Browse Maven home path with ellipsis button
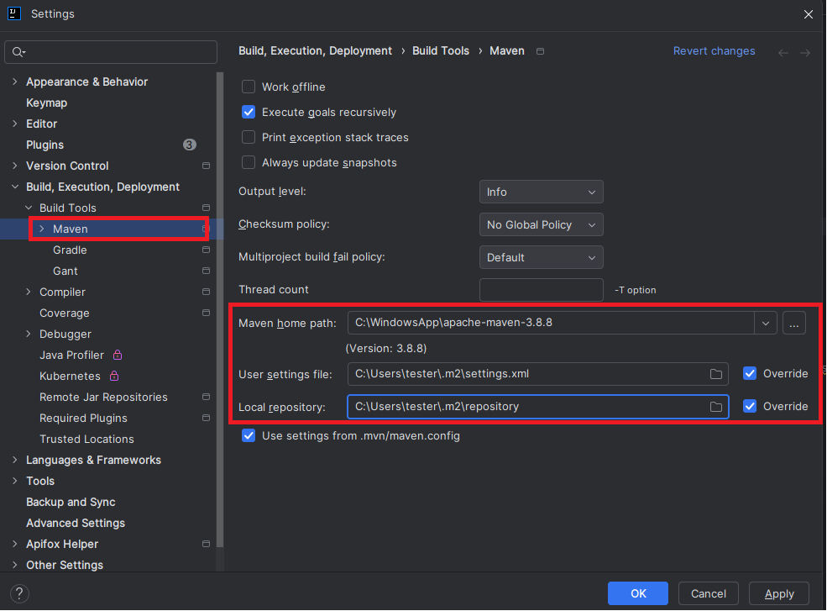Viewport: 827px width, 611px height. (793, 323)
